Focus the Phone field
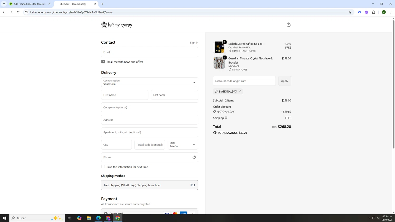The height and width of the screenshot is (222, 395). click(150, 157)
